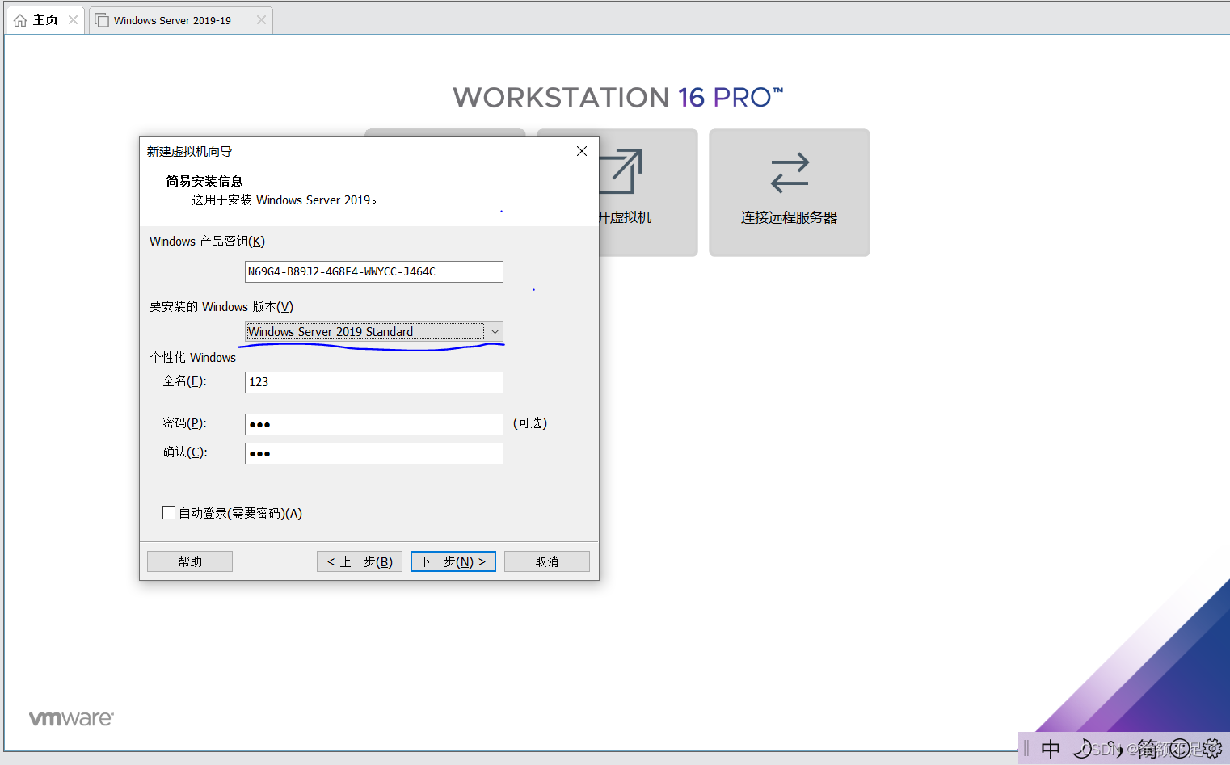Open the Windows version dropdown arrow

(x=495, y=331)
